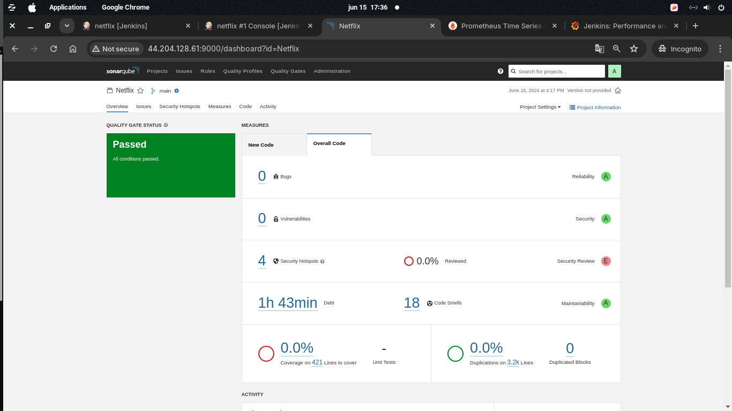Screen dimensions: 732x411
Task: Click the Not secure site info chip
Action: point(116,49)
